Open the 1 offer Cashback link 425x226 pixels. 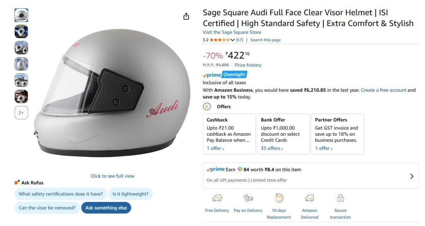click(215, 148)
